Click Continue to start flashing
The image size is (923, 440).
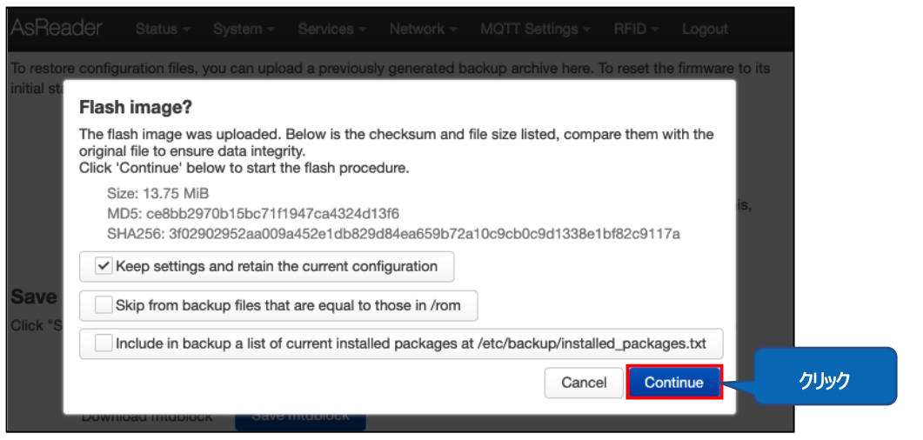[x=674, y=383]
